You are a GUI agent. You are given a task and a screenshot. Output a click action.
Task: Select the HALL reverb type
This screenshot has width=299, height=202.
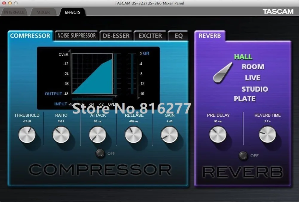(243, 57)
